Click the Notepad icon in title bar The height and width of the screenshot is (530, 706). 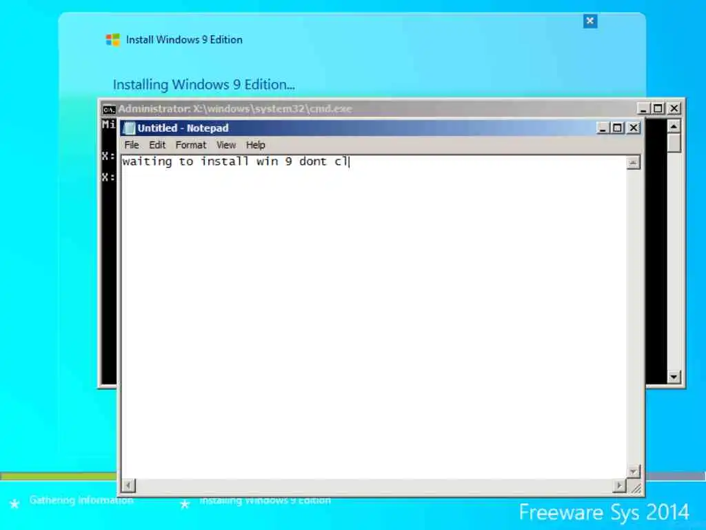(x=129, y=128)
